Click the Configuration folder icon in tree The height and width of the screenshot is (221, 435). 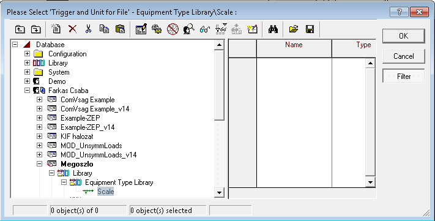pyautogui.click(x=38, y=54)
